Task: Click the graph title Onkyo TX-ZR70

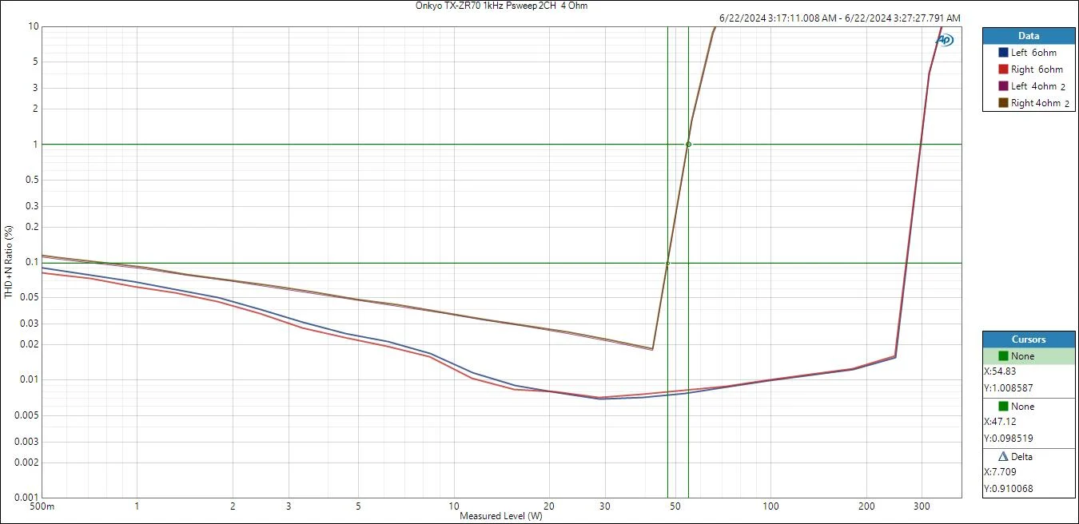Action: (x=501, y=6)
